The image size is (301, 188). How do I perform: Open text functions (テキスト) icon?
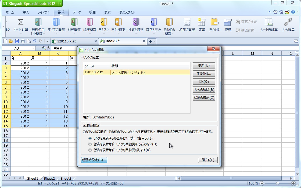104,22
